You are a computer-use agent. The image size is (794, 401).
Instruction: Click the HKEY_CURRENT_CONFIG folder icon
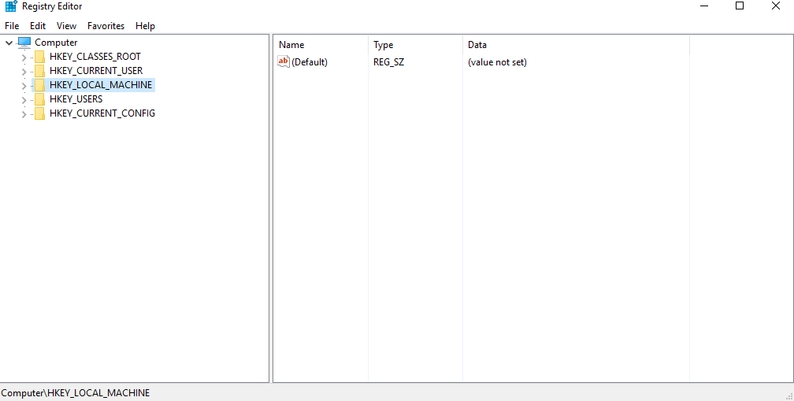tap(39, 113)
